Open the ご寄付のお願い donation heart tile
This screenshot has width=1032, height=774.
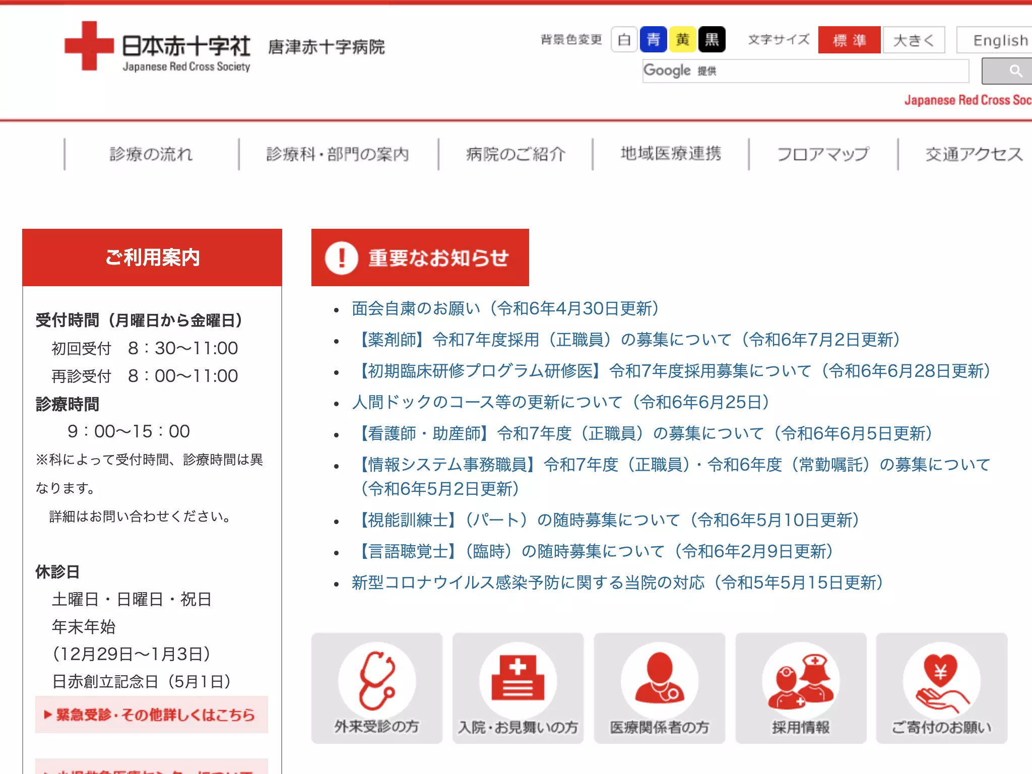point(942,688)
